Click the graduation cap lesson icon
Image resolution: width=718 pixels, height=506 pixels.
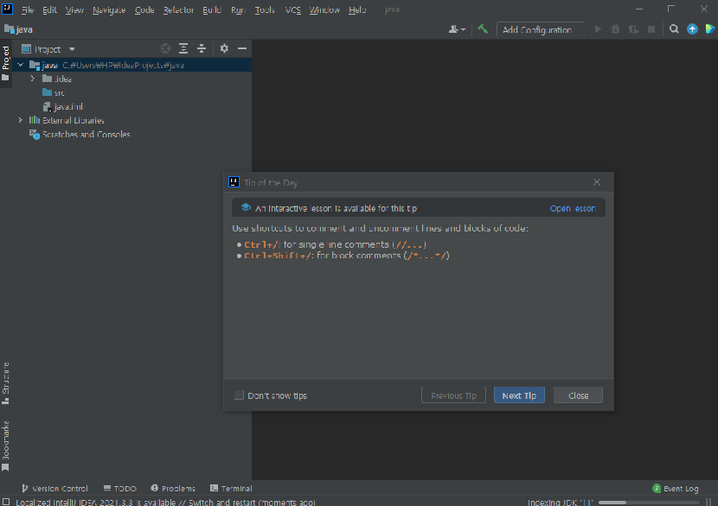246,207
